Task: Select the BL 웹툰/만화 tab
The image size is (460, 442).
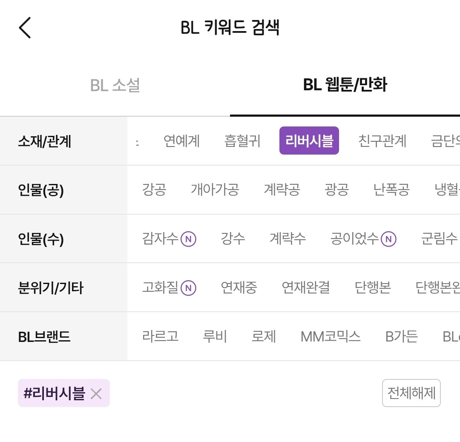Action: (x=345, y=85)
